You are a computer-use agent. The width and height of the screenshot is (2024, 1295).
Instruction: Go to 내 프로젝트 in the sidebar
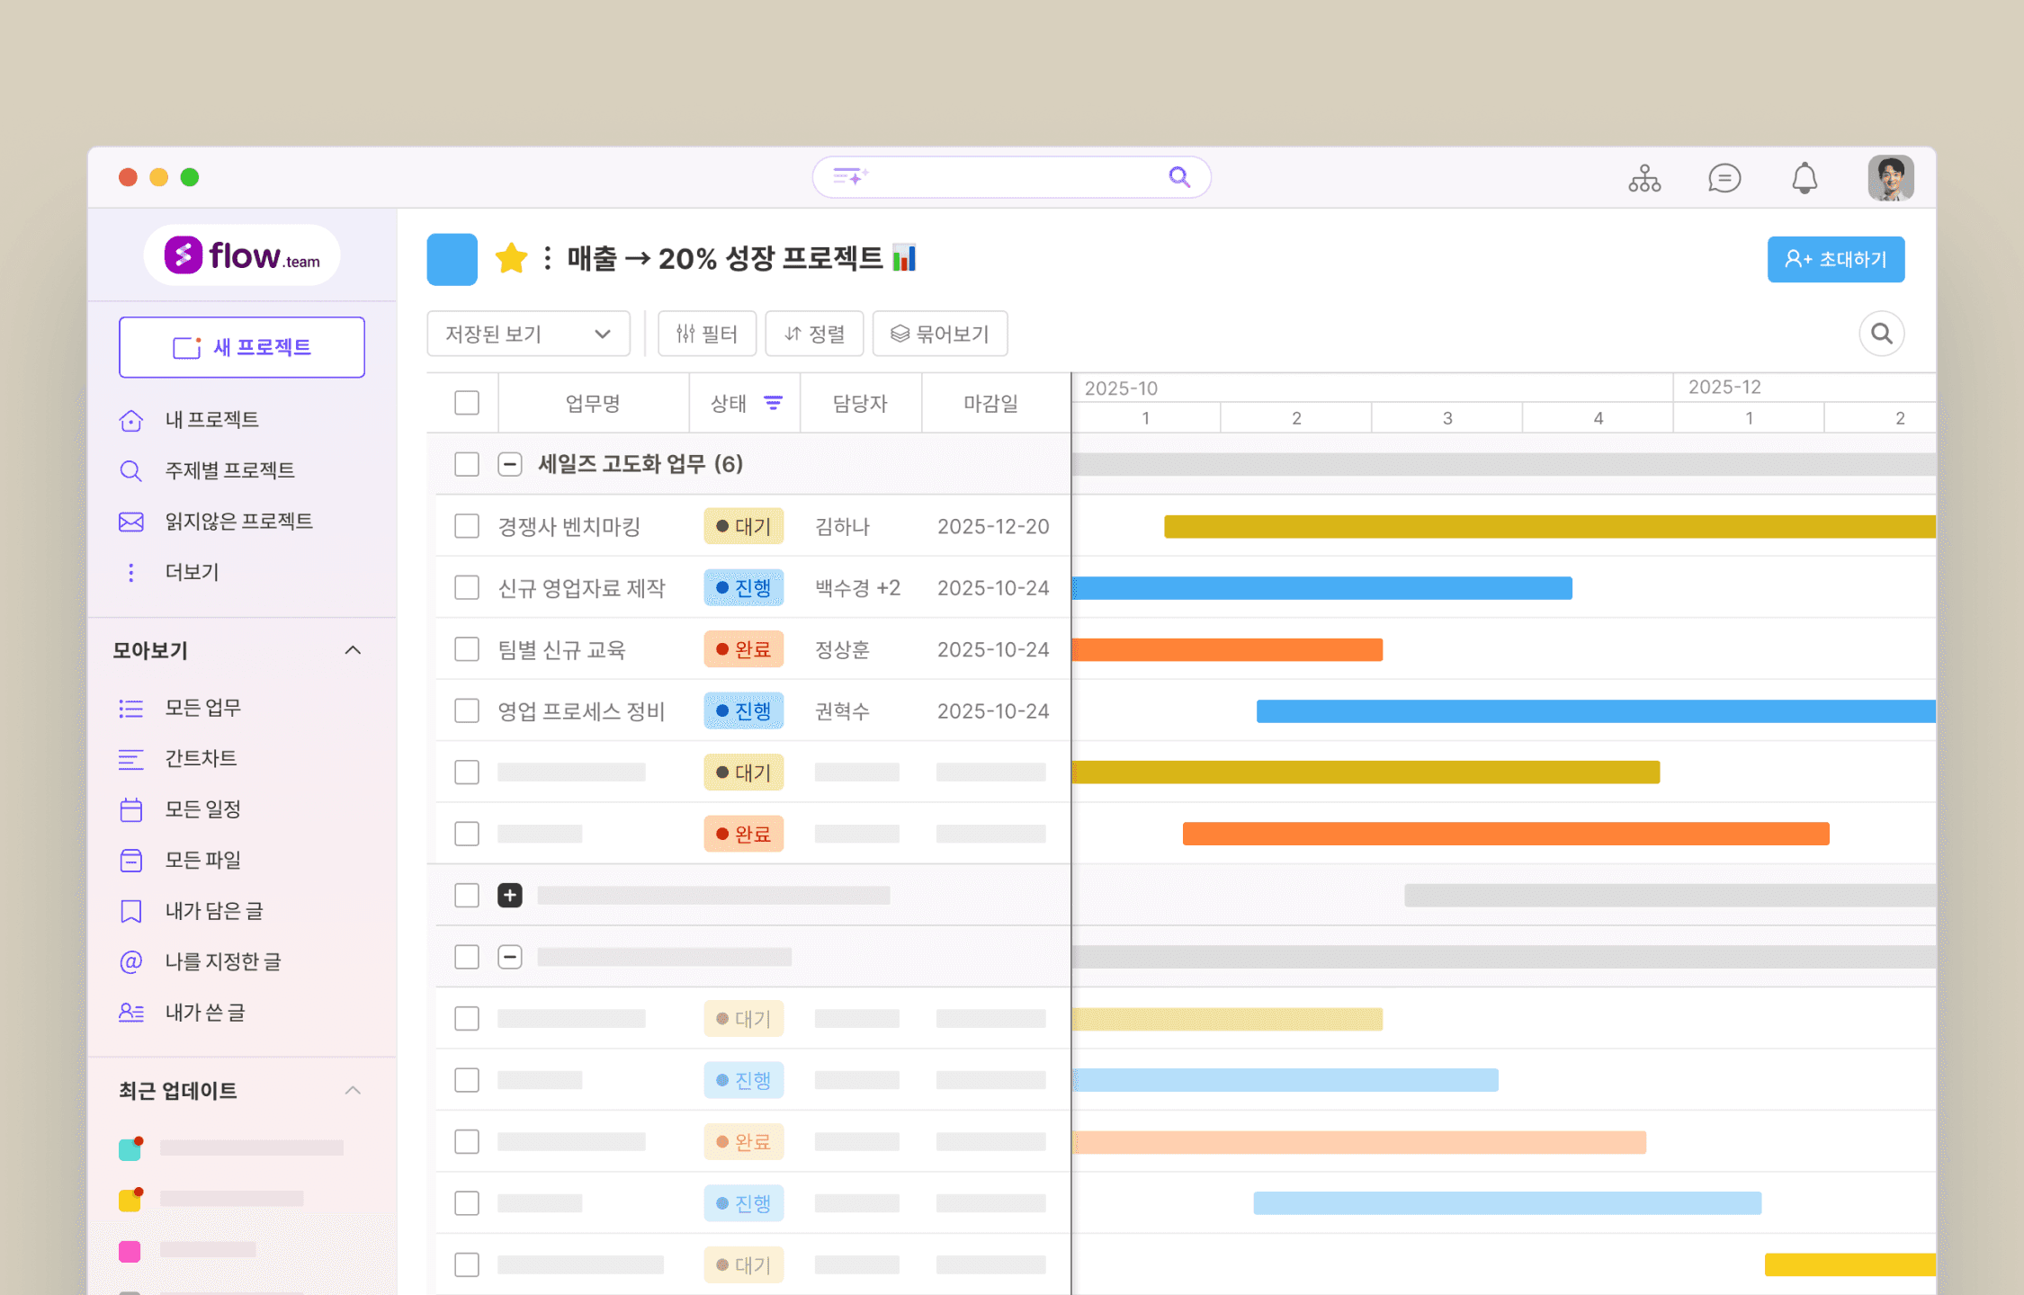(211, 420)
